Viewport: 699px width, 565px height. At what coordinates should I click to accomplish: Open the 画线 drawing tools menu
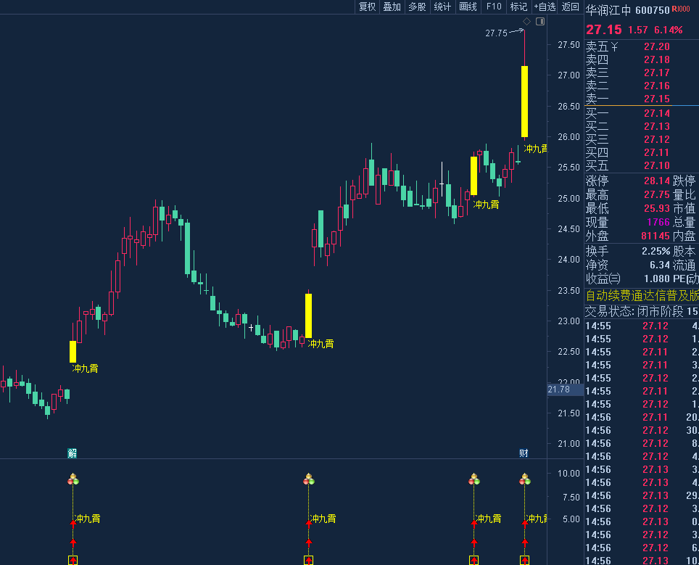click(x=468, y=7)
